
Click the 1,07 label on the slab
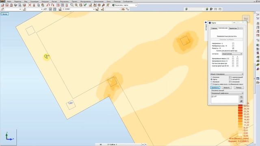point(70,103)
